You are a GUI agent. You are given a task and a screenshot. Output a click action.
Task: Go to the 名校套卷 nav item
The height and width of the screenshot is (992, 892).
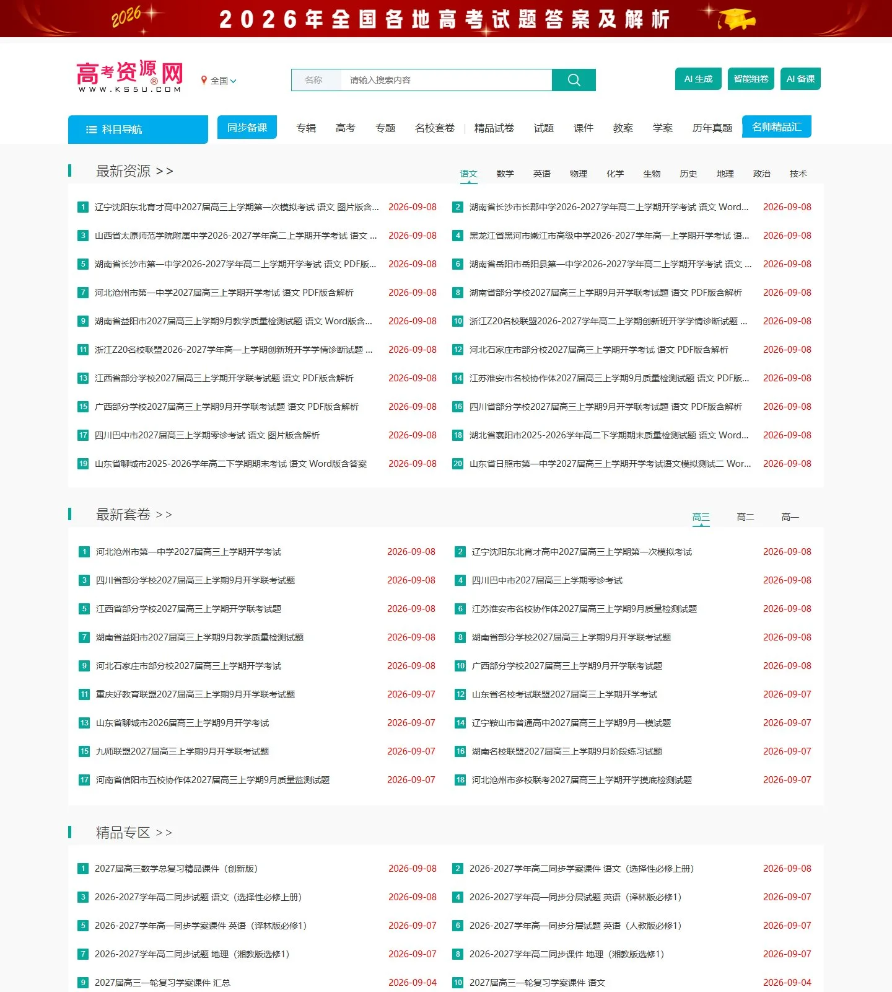(x=435, y=128)
